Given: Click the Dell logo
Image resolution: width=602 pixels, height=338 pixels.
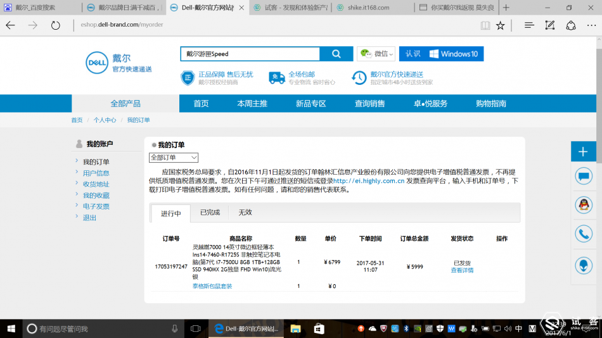Looking at the screenshot, I should tap(97, 63).
